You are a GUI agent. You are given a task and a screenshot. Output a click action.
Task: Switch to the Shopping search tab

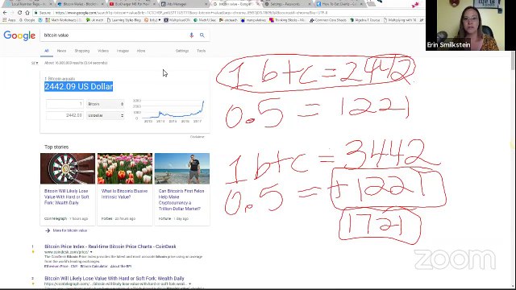[82, 51]
